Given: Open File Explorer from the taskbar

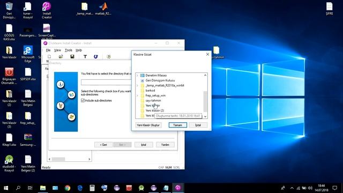Looking at the screenshot, I should (x=43, y=188).
